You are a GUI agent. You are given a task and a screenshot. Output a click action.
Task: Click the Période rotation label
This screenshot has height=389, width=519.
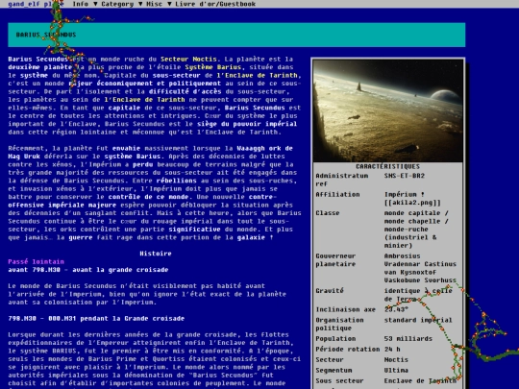click(348, 350)
